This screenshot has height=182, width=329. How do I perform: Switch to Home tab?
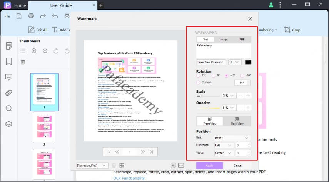[x=20, y=5]
